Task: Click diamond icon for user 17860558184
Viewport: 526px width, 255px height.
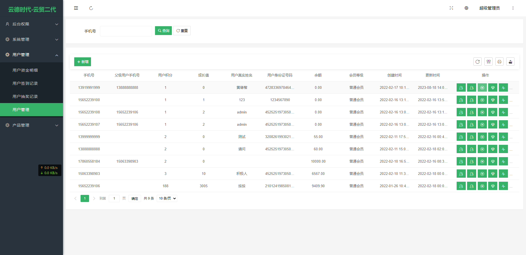Action: pyautogui.click(x=493, y=162)
